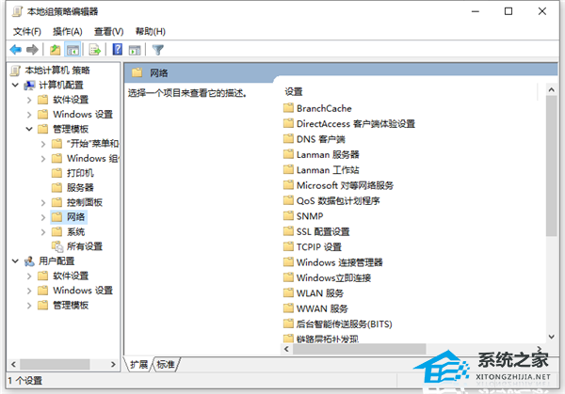The width and height of the screenshot is (565, 394).
Task: Click the SSL 配置设置 folder icon
Action: (x=288, y=231)
